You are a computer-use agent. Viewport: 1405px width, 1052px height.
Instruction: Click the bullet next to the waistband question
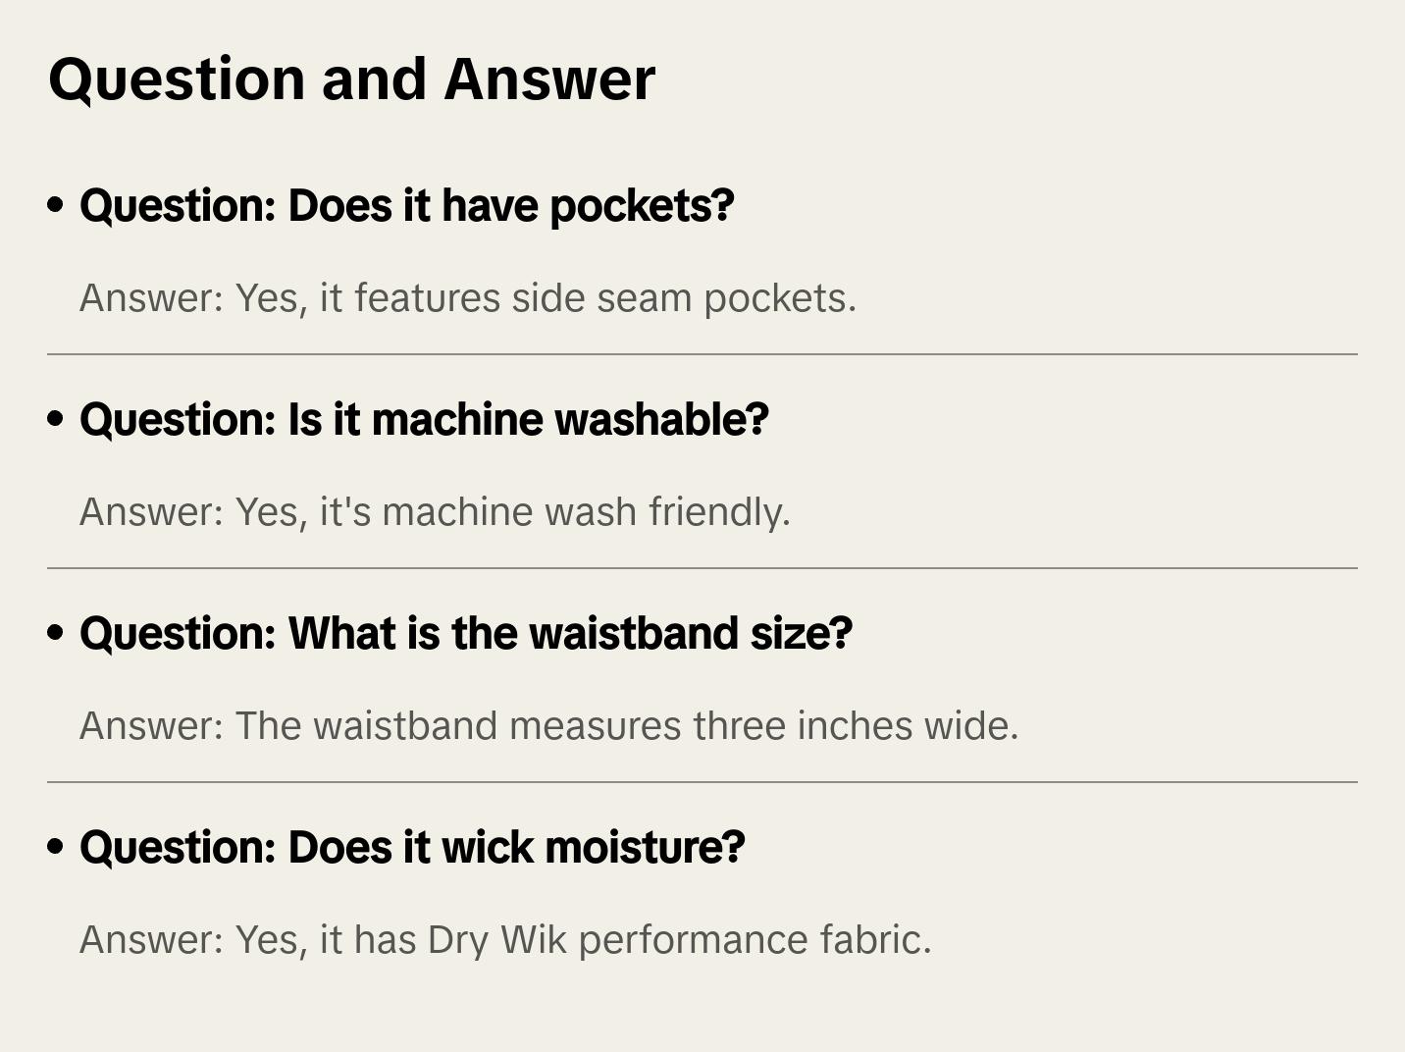click(56, 633)
